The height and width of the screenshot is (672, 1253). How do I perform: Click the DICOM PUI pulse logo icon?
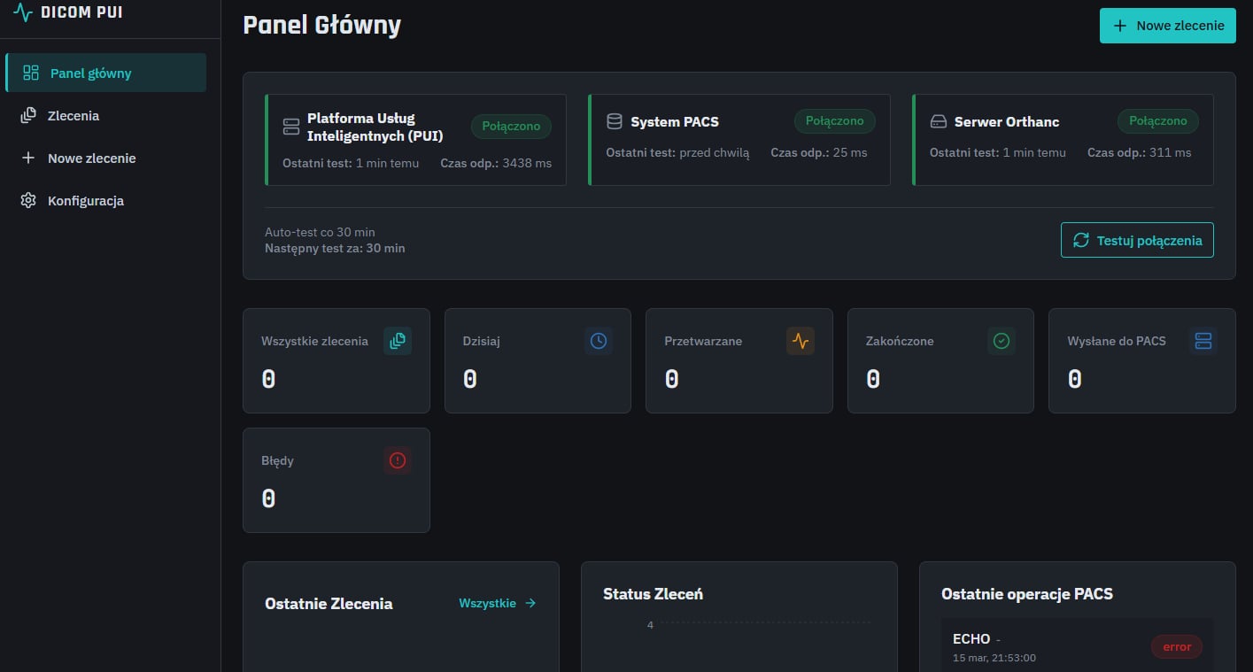coord(23,12)
